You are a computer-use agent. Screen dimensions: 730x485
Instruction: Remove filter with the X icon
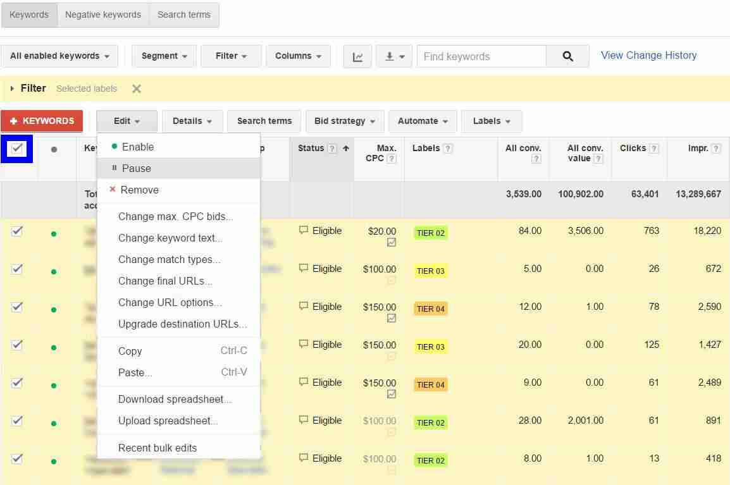137,89
